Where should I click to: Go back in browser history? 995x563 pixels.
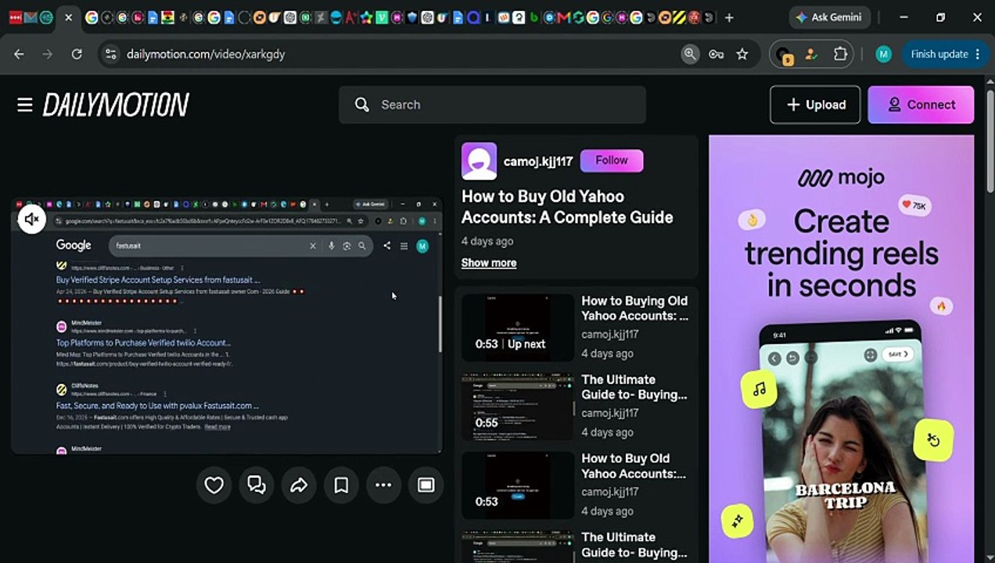click(20, 54)
